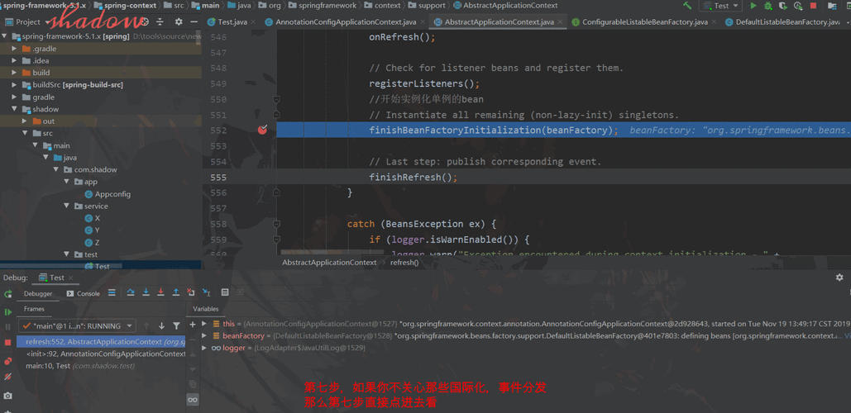Select Debugger tab
Image resolution: width=851 pixels, height=413 pixels.
[x=38, y=293]
